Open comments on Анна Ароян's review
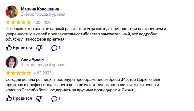The image size is (194, 111). coord(56,98)
